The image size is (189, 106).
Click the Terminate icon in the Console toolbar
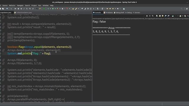pos(147,16)
